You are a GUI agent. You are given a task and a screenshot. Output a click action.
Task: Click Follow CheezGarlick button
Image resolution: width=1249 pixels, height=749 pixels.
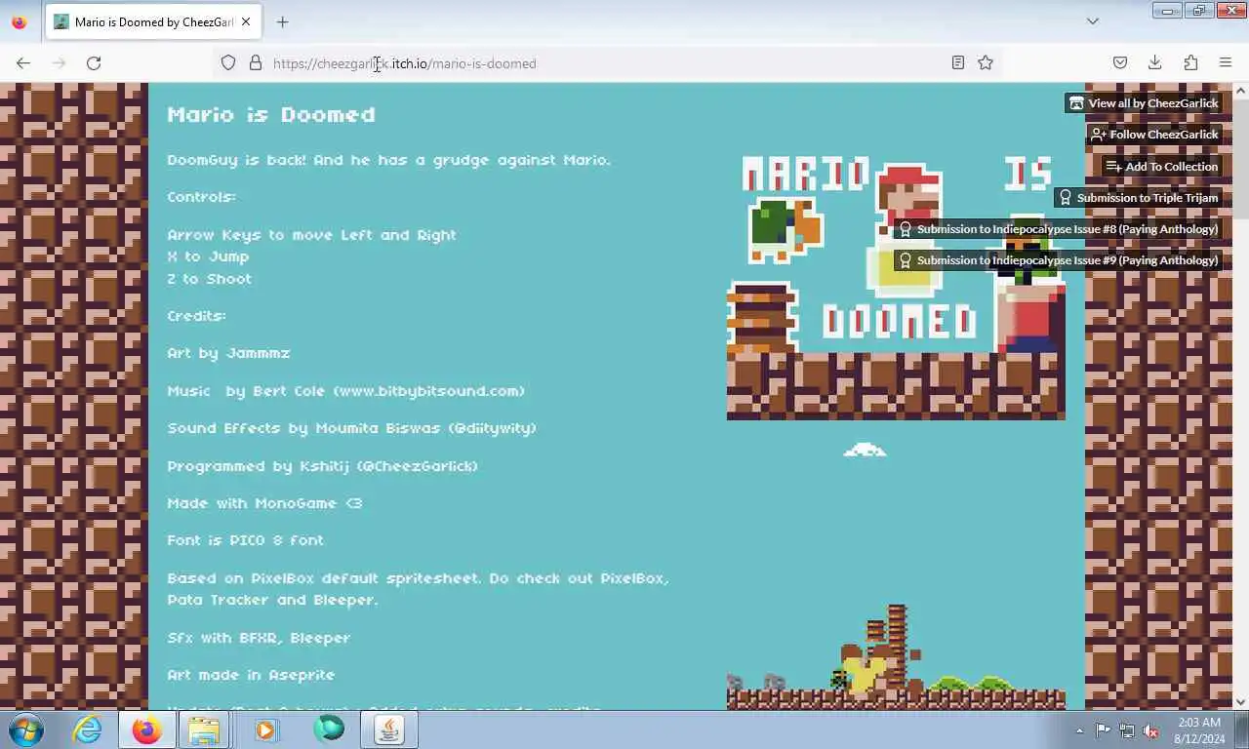[1154, 134]
